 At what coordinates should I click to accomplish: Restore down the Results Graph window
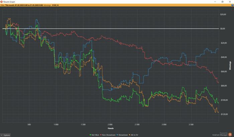(222, 2)
